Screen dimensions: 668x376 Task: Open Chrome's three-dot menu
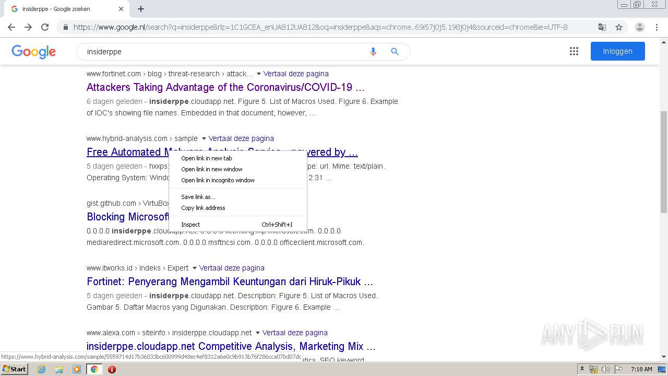pos(657,27)
